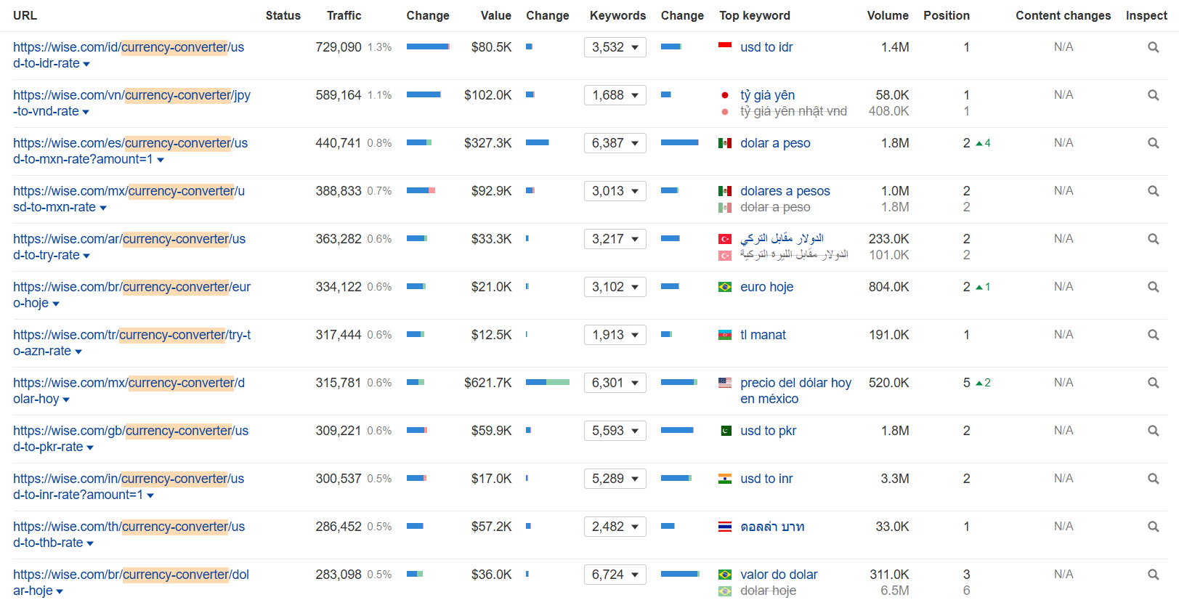Expand keywords dropdown showing 1,913
1179x600 pixels.
coord(615,335)
